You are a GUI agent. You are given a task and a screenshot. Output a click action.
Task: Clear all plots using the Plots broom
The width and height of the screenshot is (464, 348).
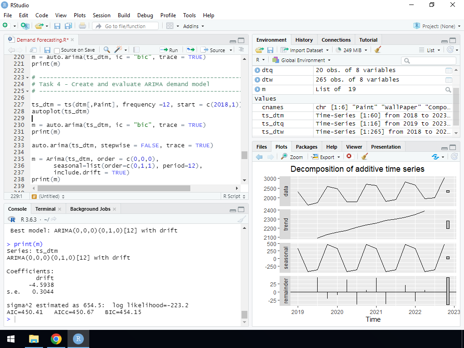pyautogui.click(x=364, y=157)
